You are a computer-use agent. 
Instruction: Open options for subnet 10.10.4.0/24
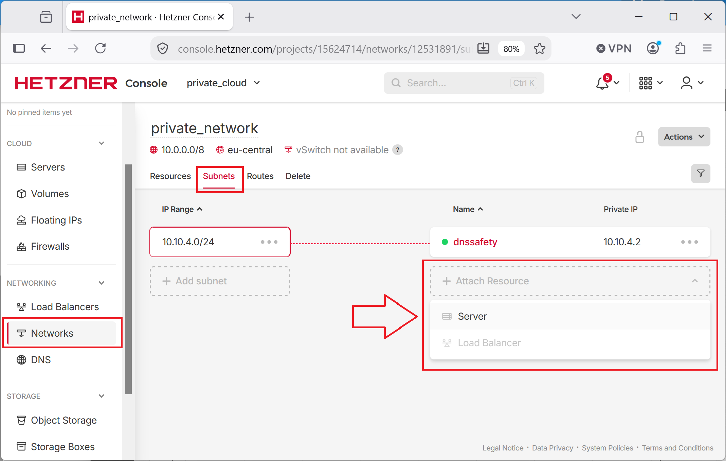pyautogui.click(x=269, y=242)
